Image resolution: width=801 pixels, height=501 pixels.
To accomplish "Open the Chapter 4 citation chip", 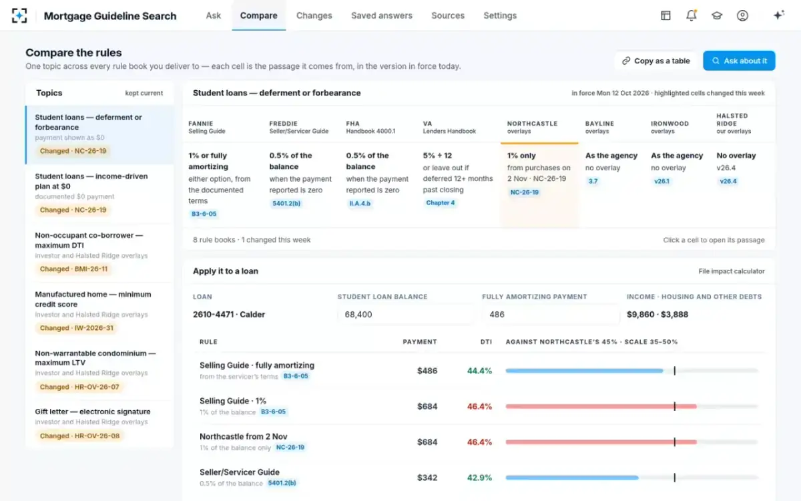I will [x=441, y=202].
